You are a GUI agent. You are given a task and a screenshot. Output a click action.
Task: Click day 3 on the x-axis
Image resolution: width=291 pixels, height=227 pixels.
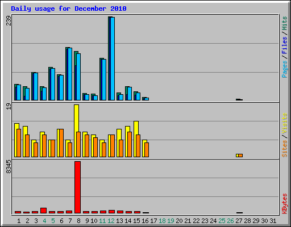click(36, 221)
